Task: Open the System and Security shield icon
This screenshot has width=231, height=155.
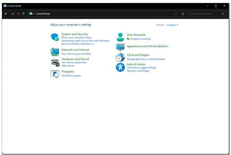Action: pos(55,37)
